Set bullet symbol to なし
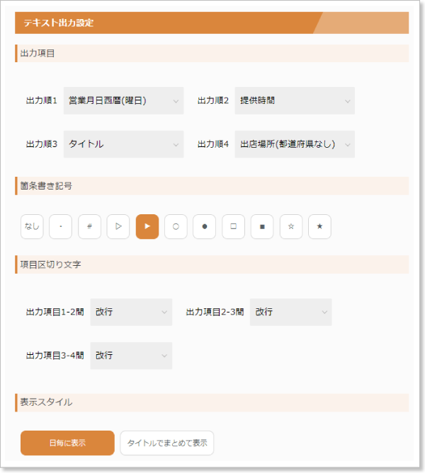Screen dimensions: 425x473 [x=32, y=226]
